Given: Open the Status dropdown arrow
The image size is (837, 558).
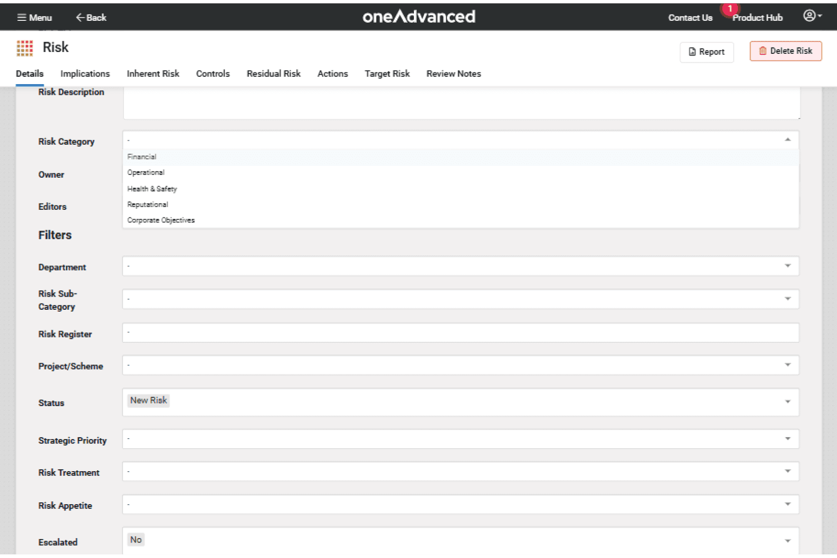Looking at the screenshot, I should point(788,402).
